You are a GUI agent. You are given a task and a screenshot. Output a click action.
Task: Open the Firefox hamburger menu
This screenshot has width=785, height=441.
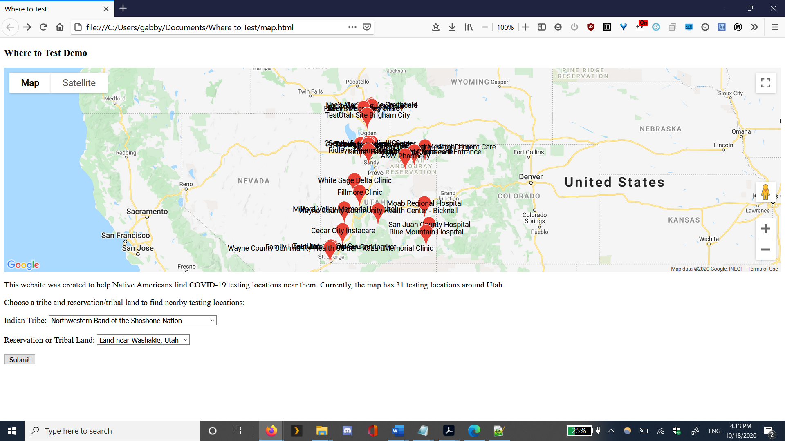coord(775,27)
